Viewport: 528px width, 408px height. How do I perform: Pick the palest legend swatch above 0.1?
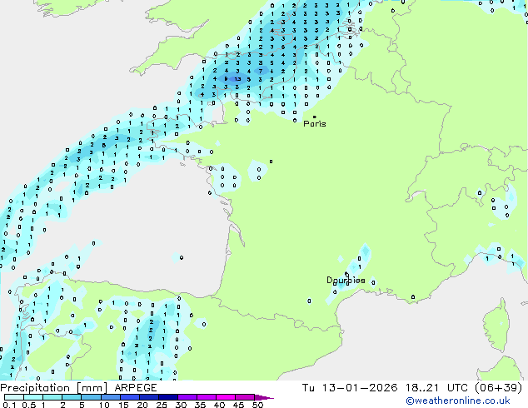click(x=14, y=397)
